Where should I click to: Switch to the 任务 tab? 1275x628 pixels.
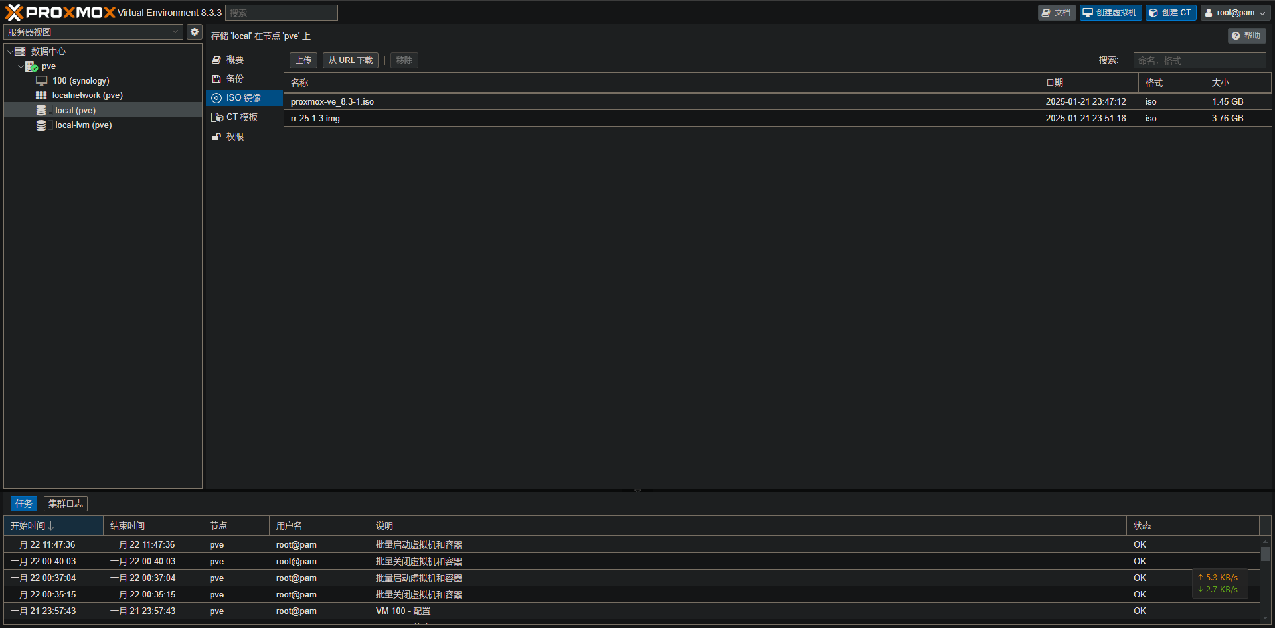coord(24,504)
